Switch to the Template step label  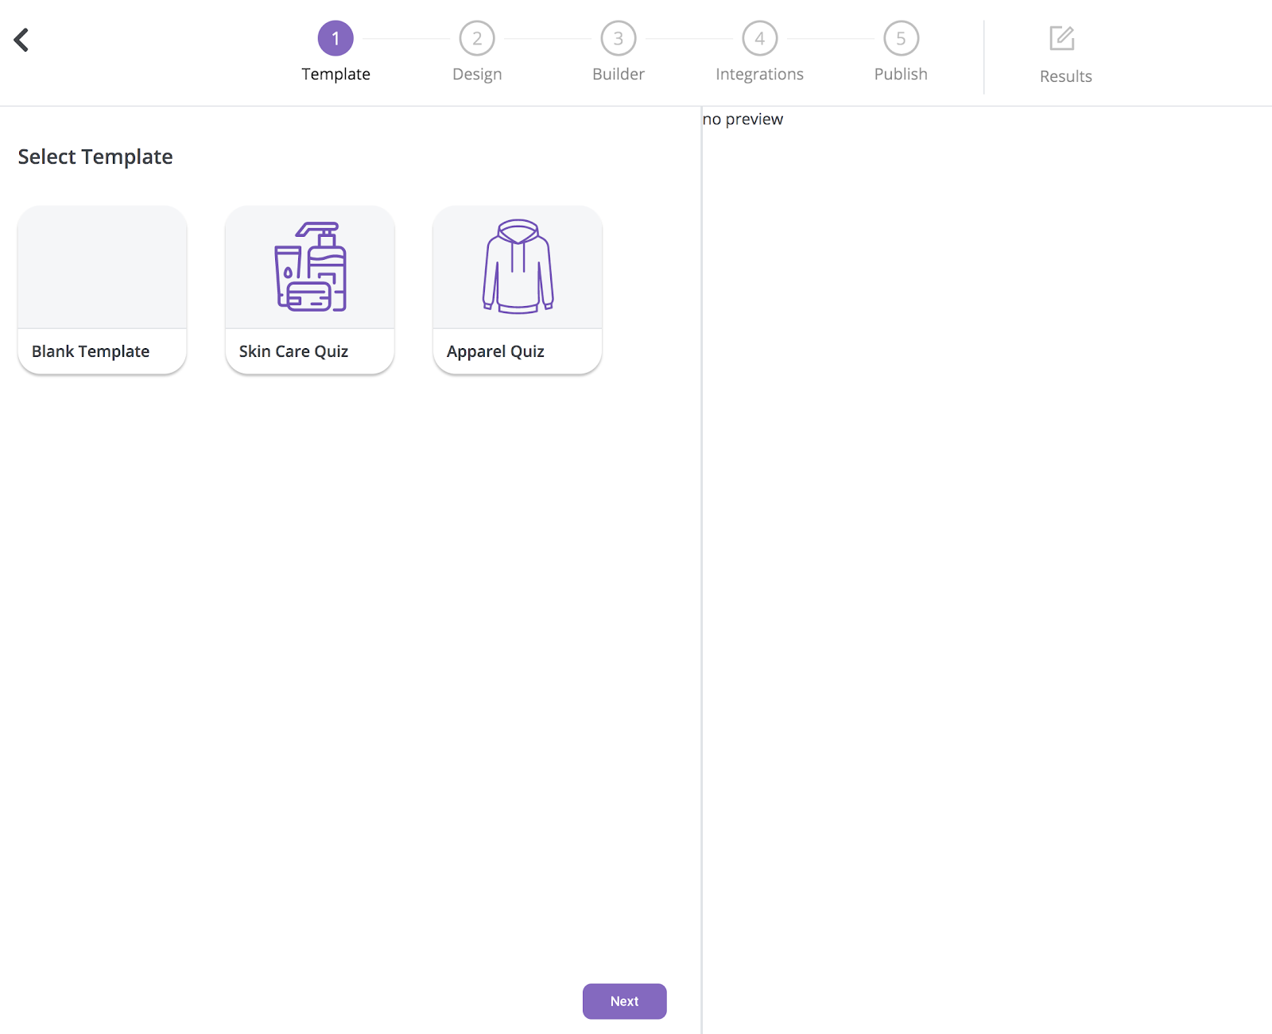[x=335, y=74]
